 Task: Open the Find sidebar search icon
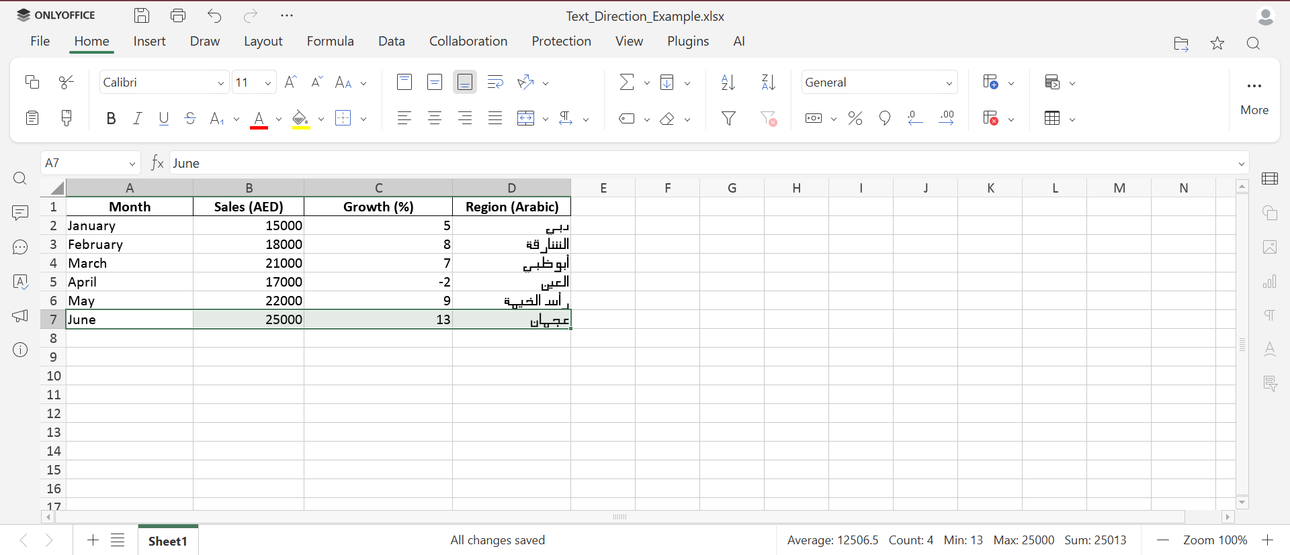pyautogui.click(x=20, y=179)
